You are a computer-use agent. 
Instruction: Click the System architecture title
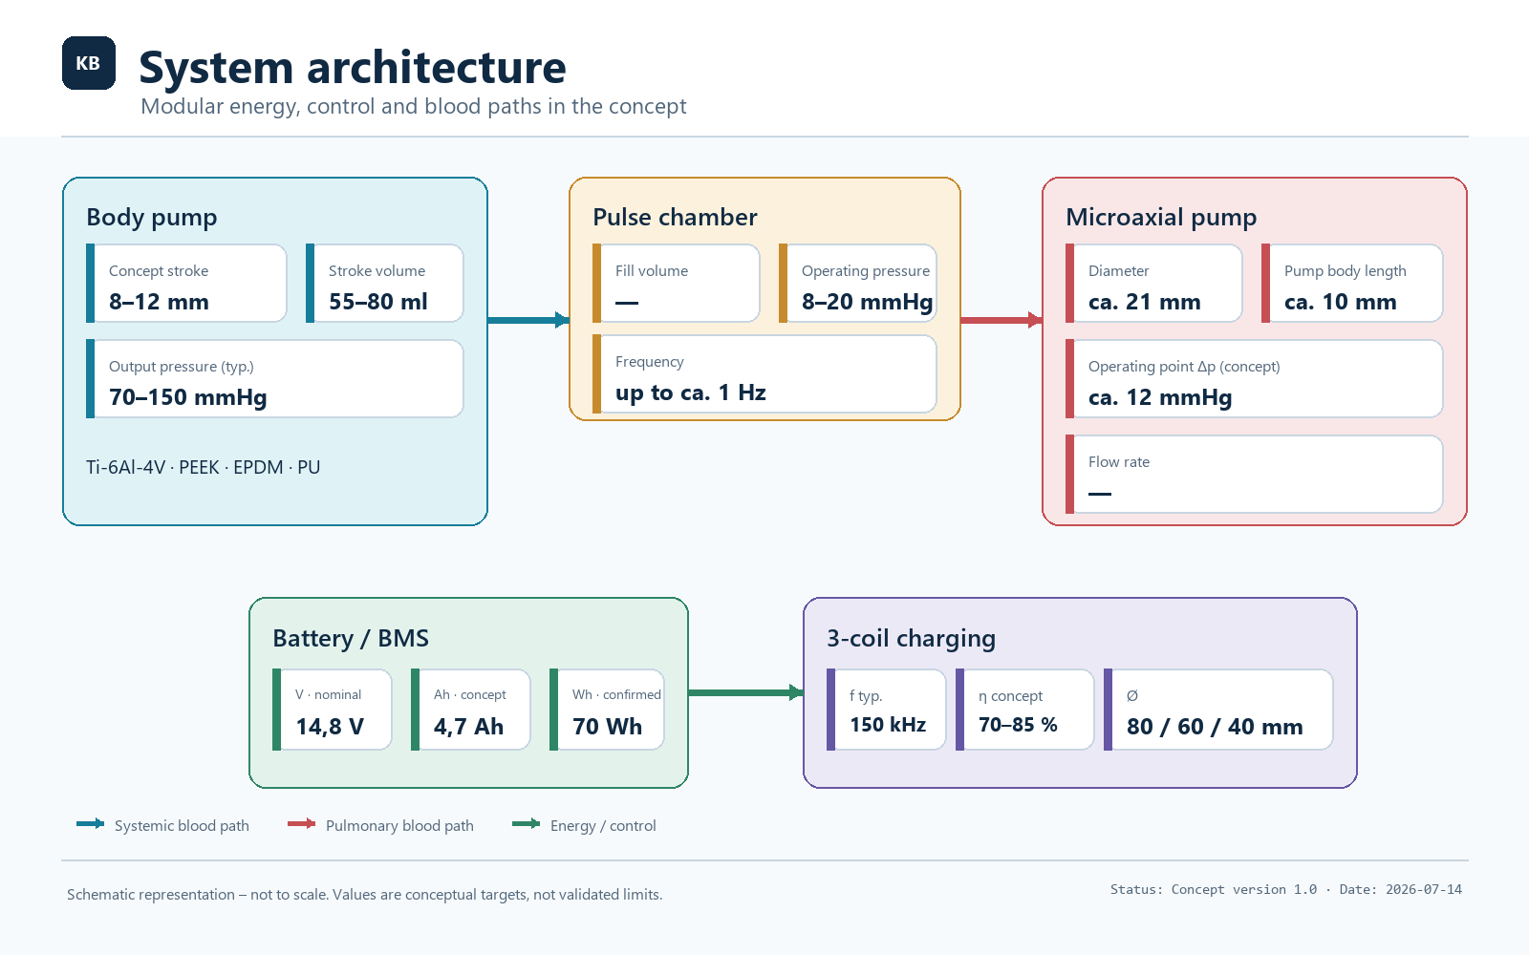pyautogui.click(x=353, y=68)
